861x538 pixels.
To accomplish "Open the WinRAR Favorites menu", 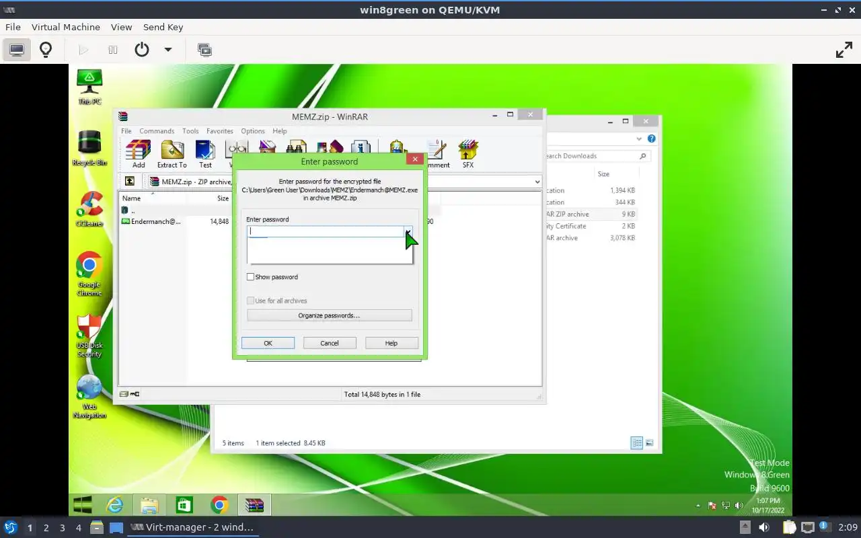I will click(220, 131).
